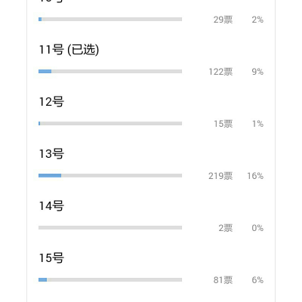Select the 14号 option label
The height and width of the screenshot is (302, 302).
[51, 206]
